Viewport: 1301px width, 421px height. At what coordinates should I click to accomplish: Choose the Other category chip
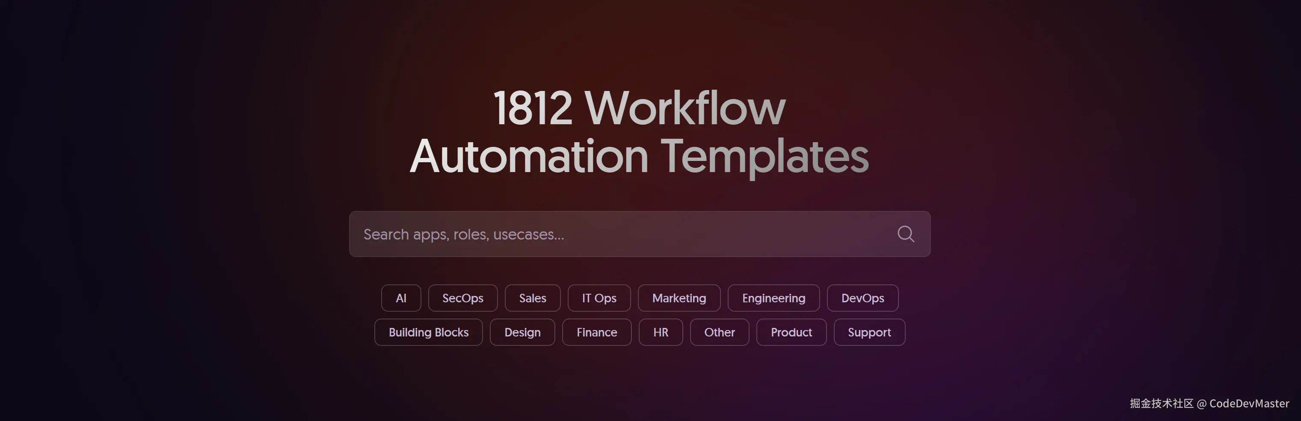tap(719, 332)
